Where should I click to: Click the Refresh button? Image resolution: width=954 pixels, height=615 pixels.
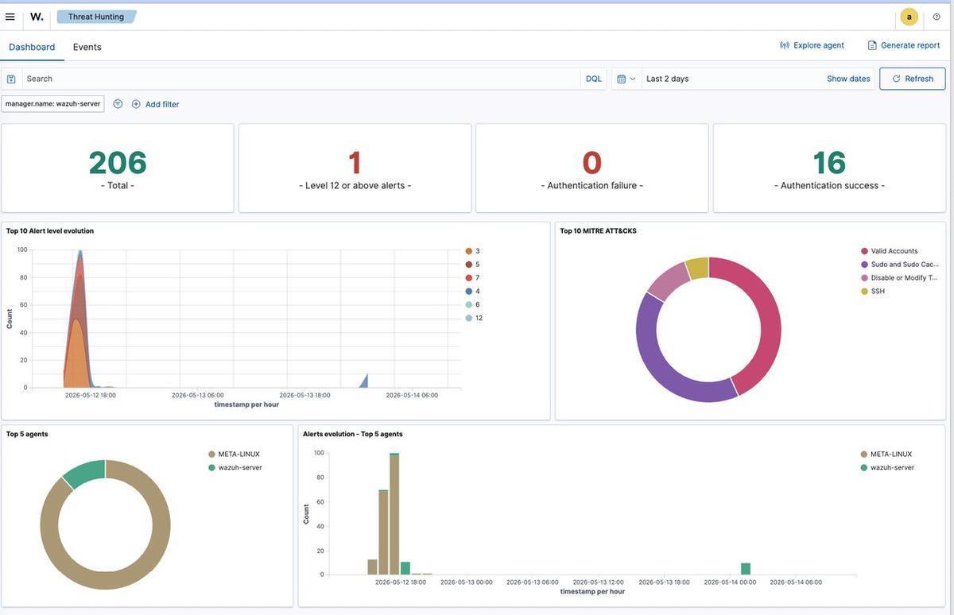(x=913, y=79)
